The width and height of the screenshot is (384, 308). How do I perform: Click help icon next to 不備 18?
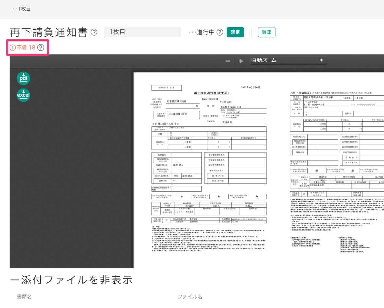point(41,48)
